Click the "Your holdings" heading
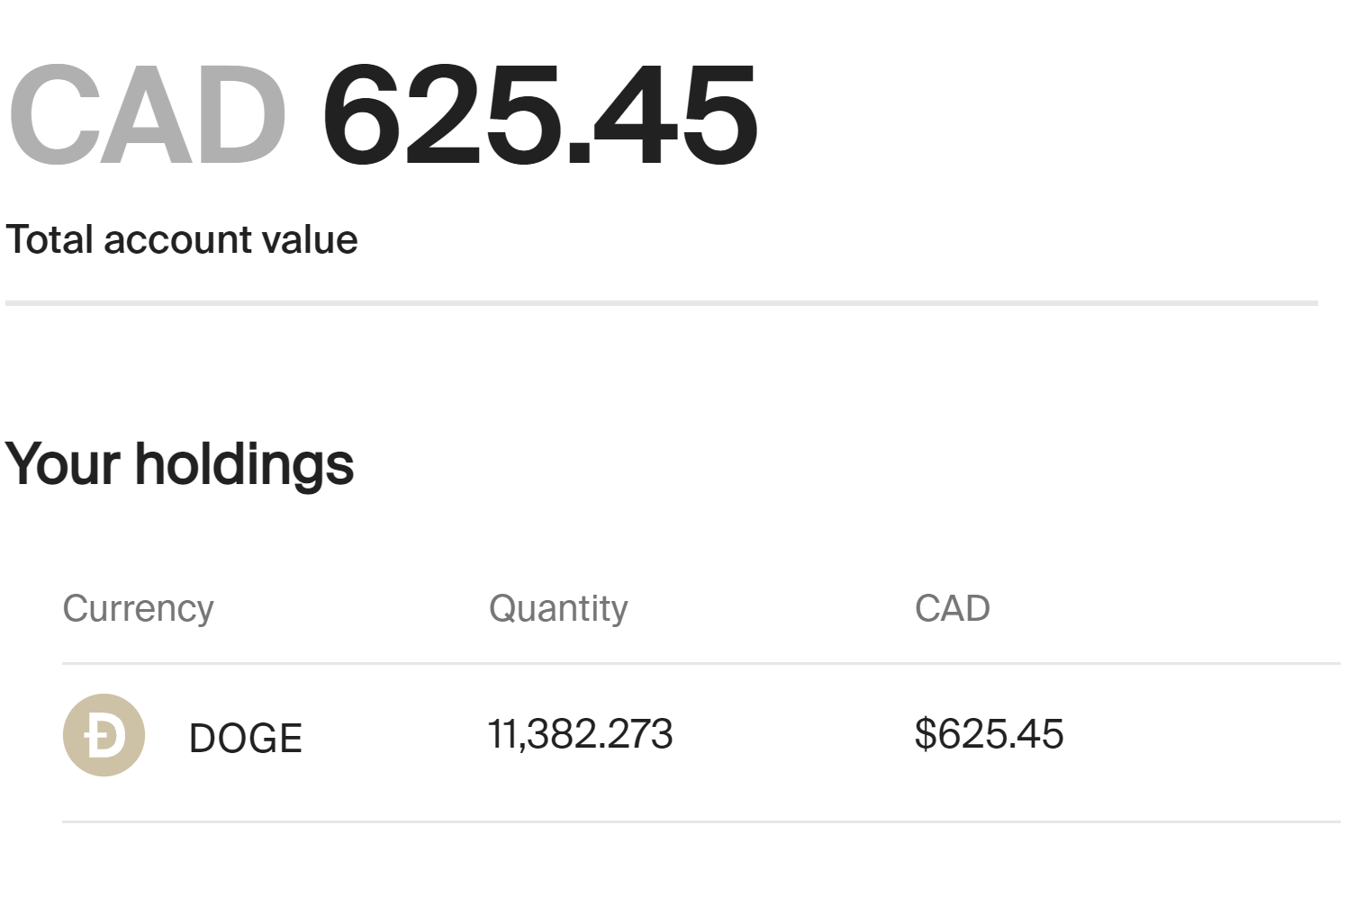 (179, 464)
